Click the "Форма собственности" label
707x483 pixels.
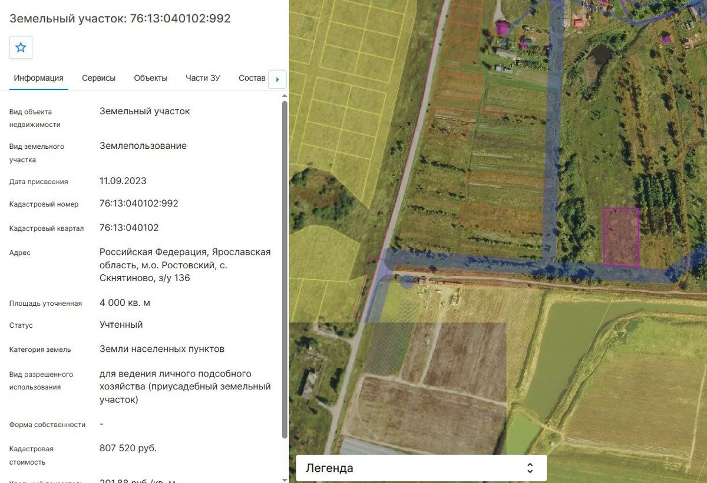(48, 425)
